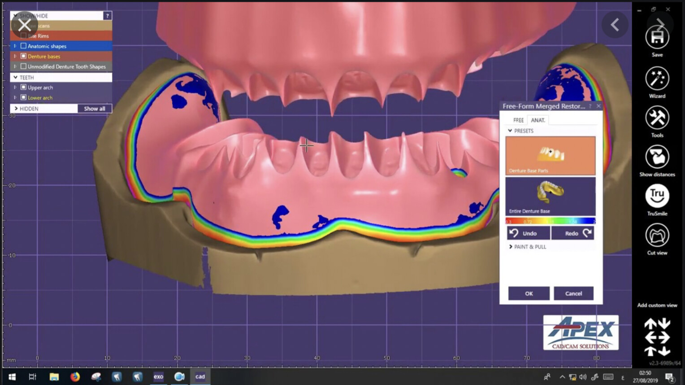Choose the Entire Denture Base preset
This screenshot has height=385, width=685.
point(550,196)
